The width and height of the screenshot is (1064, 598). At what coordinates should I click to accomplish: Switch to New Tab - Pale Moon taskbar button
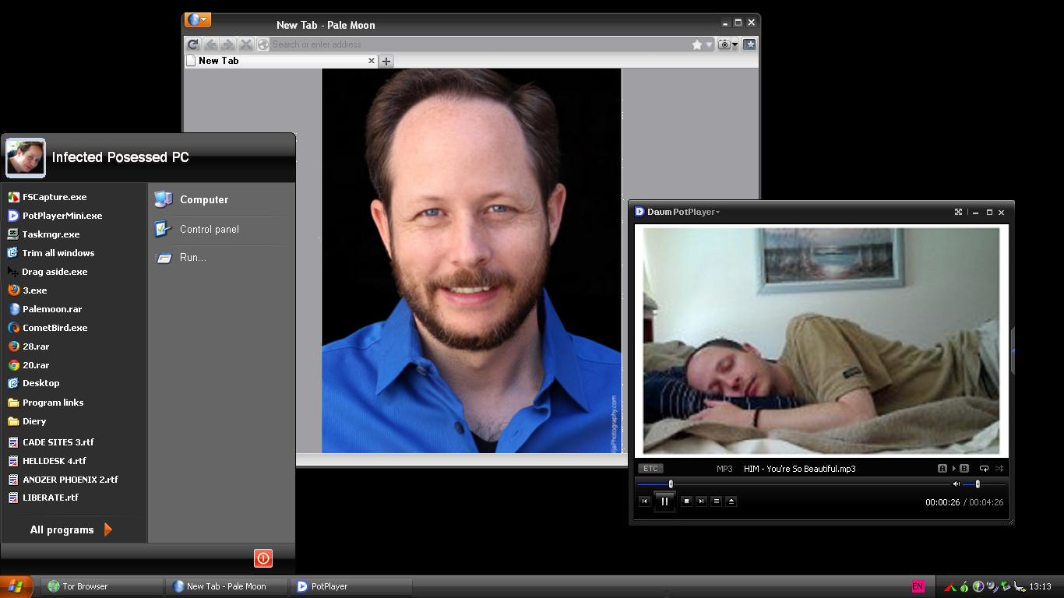[x=227, y=586]
